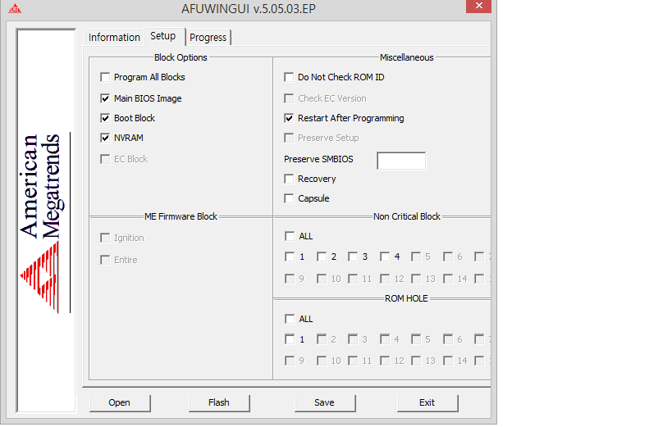Start flashing with the Flash button
The image size is (672, 427).
click(x=219, y=403)
